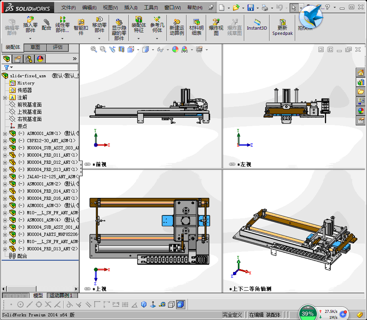The image size is (367, 320).
Task: Select the Mate (配合) tool
Action: click(x=47, y=24)
